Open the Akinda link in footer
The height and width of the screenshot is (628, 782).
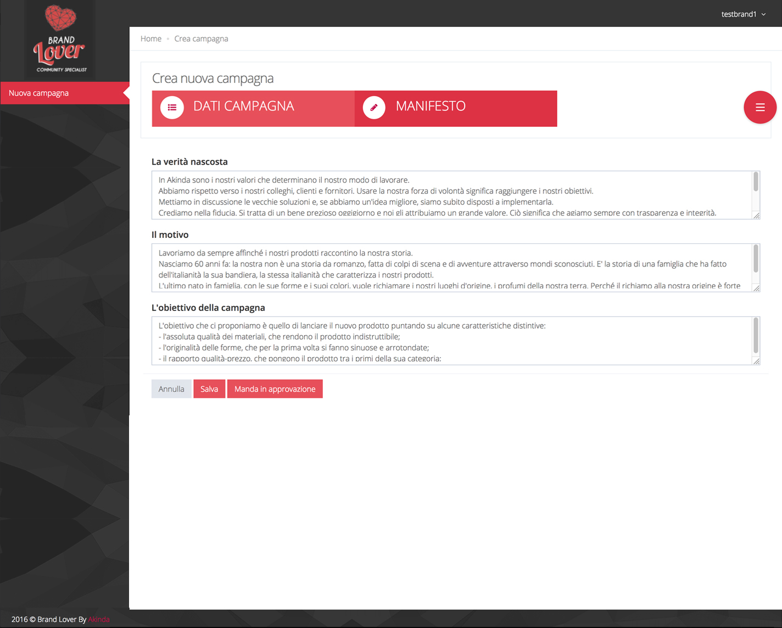pos(99,619)
